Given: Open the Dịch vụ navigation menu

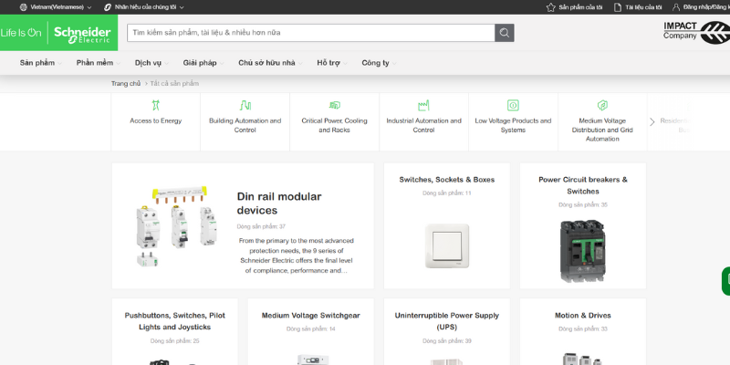Looking at the screenshot, I should point(151,63).
